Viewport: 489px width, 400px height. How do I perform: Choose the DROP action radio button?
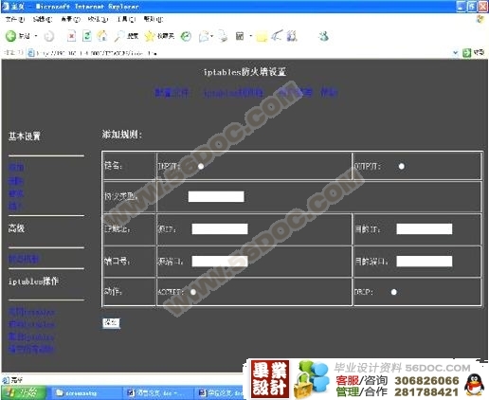(x=393, y=292)
